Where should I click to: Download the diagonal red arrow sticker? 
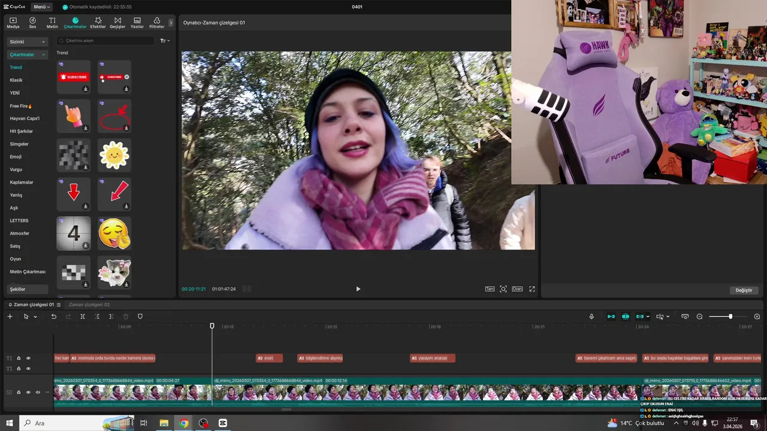click(126, 207)
